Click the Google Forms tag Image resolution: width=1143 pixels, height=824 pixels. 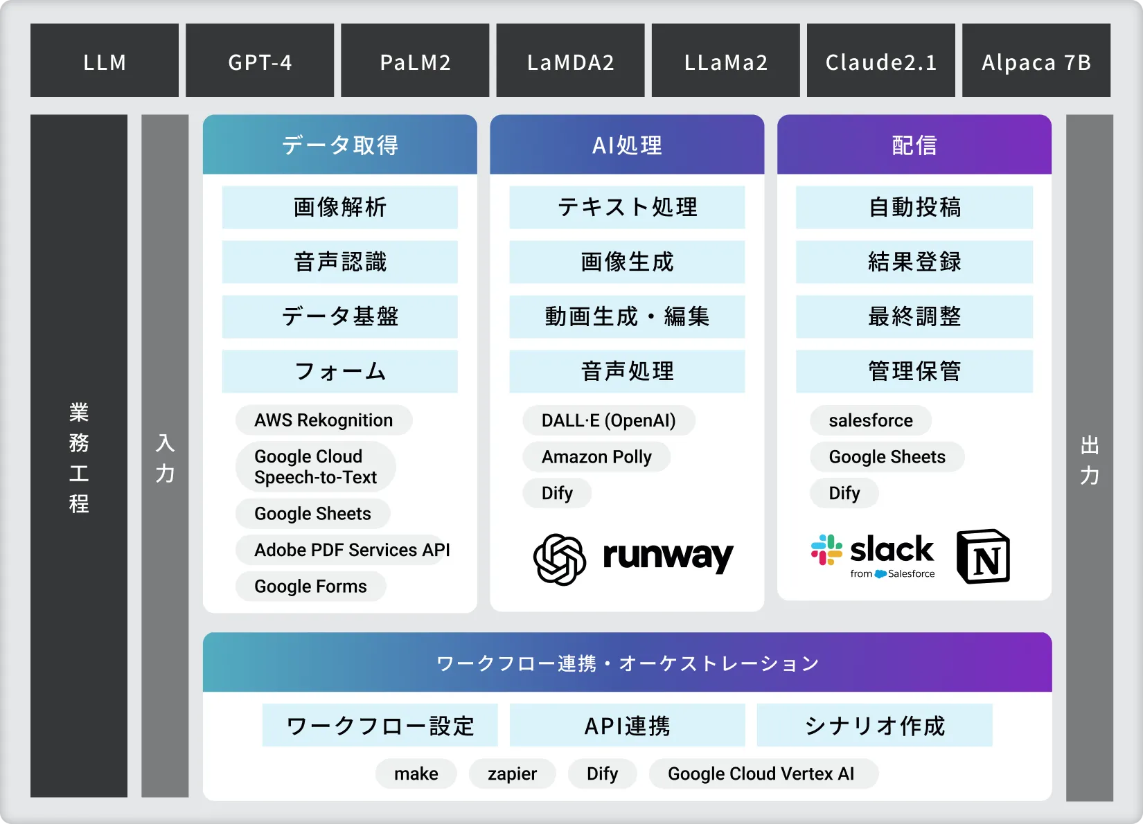pyautogui.click(x=310, y=586)
